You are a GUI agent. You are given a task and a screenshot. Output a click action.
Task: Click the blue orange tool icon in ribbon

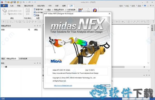[x=80, y=10]
